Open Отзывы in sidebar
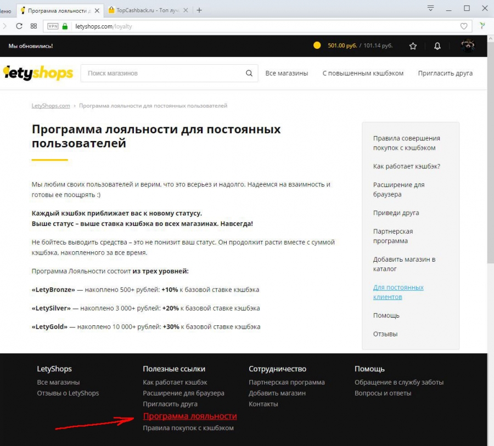The image size is (494, 446). (385, 334)
